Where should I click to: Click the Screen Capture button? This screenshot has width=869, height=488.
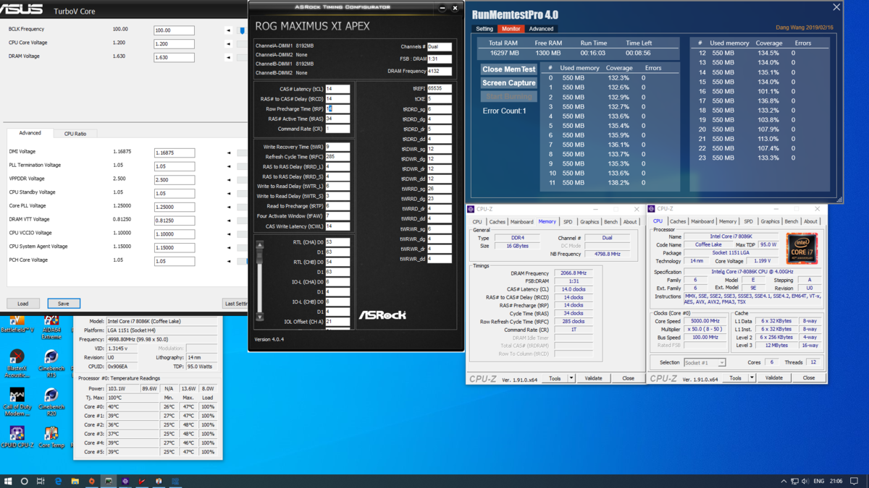pos(509,83)
